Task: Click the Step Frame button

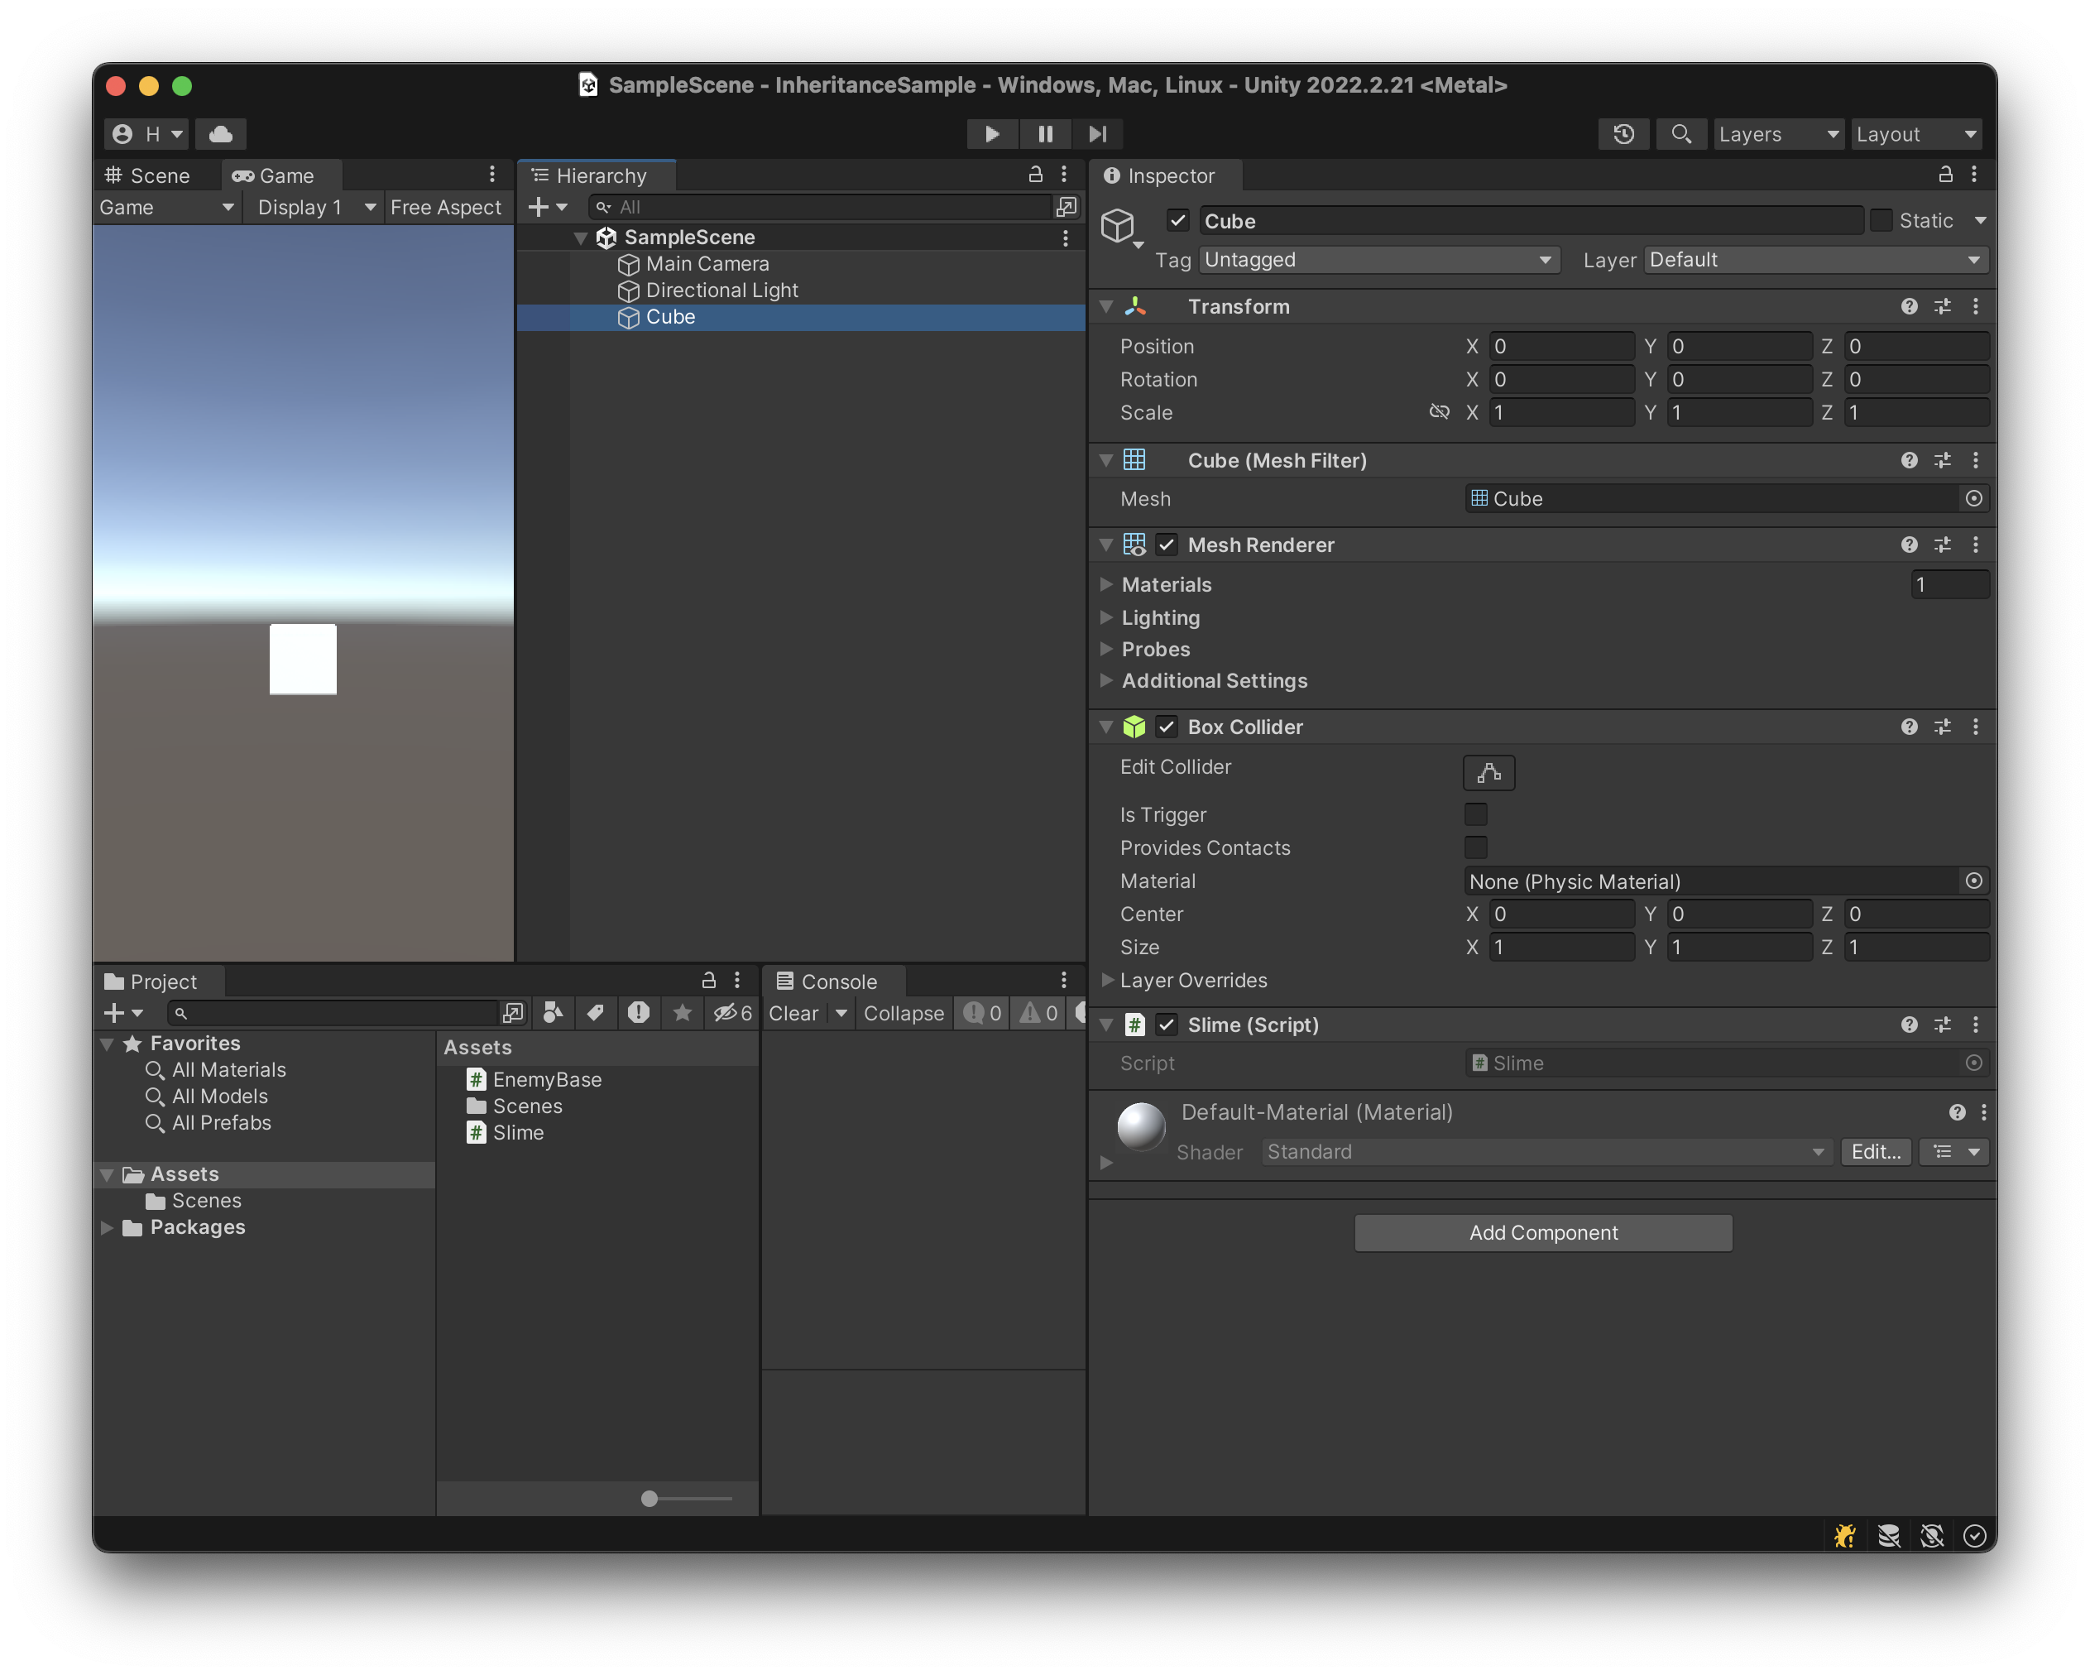Action: coord(1096,134)
